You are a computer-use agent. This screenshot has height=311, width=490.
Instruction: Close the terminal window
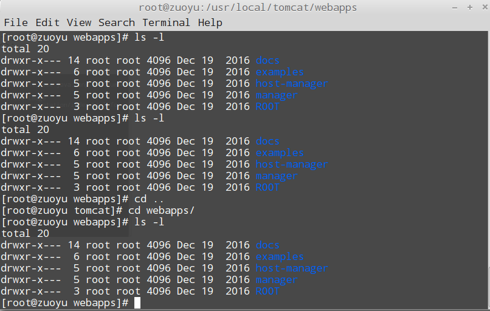tap(485, 7)
